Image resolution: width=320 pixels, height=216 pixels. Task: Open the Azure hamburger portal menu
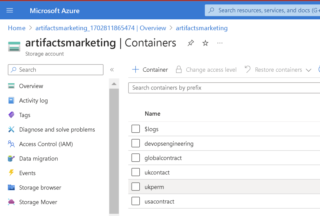(10, 10)
